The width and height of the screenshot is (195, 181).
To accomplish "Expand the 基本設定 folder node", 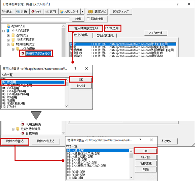I will coord(8,36).
